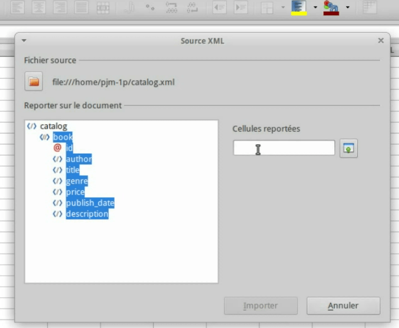Screen dimensions: 399x328
Task: Open the borders dropdown arrow
Action: [x=283, y=8]
